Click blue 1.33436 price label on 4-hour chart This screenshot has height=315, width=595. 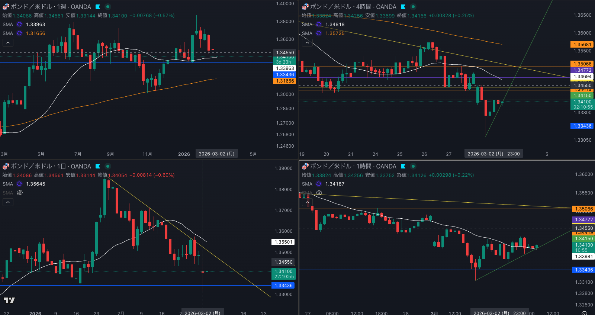click(582, 126)
